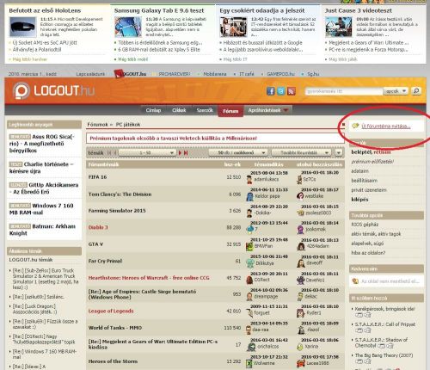Click the LOGOUT.hu logo in orange header
The image size is (430, 370).
[54, 91]
